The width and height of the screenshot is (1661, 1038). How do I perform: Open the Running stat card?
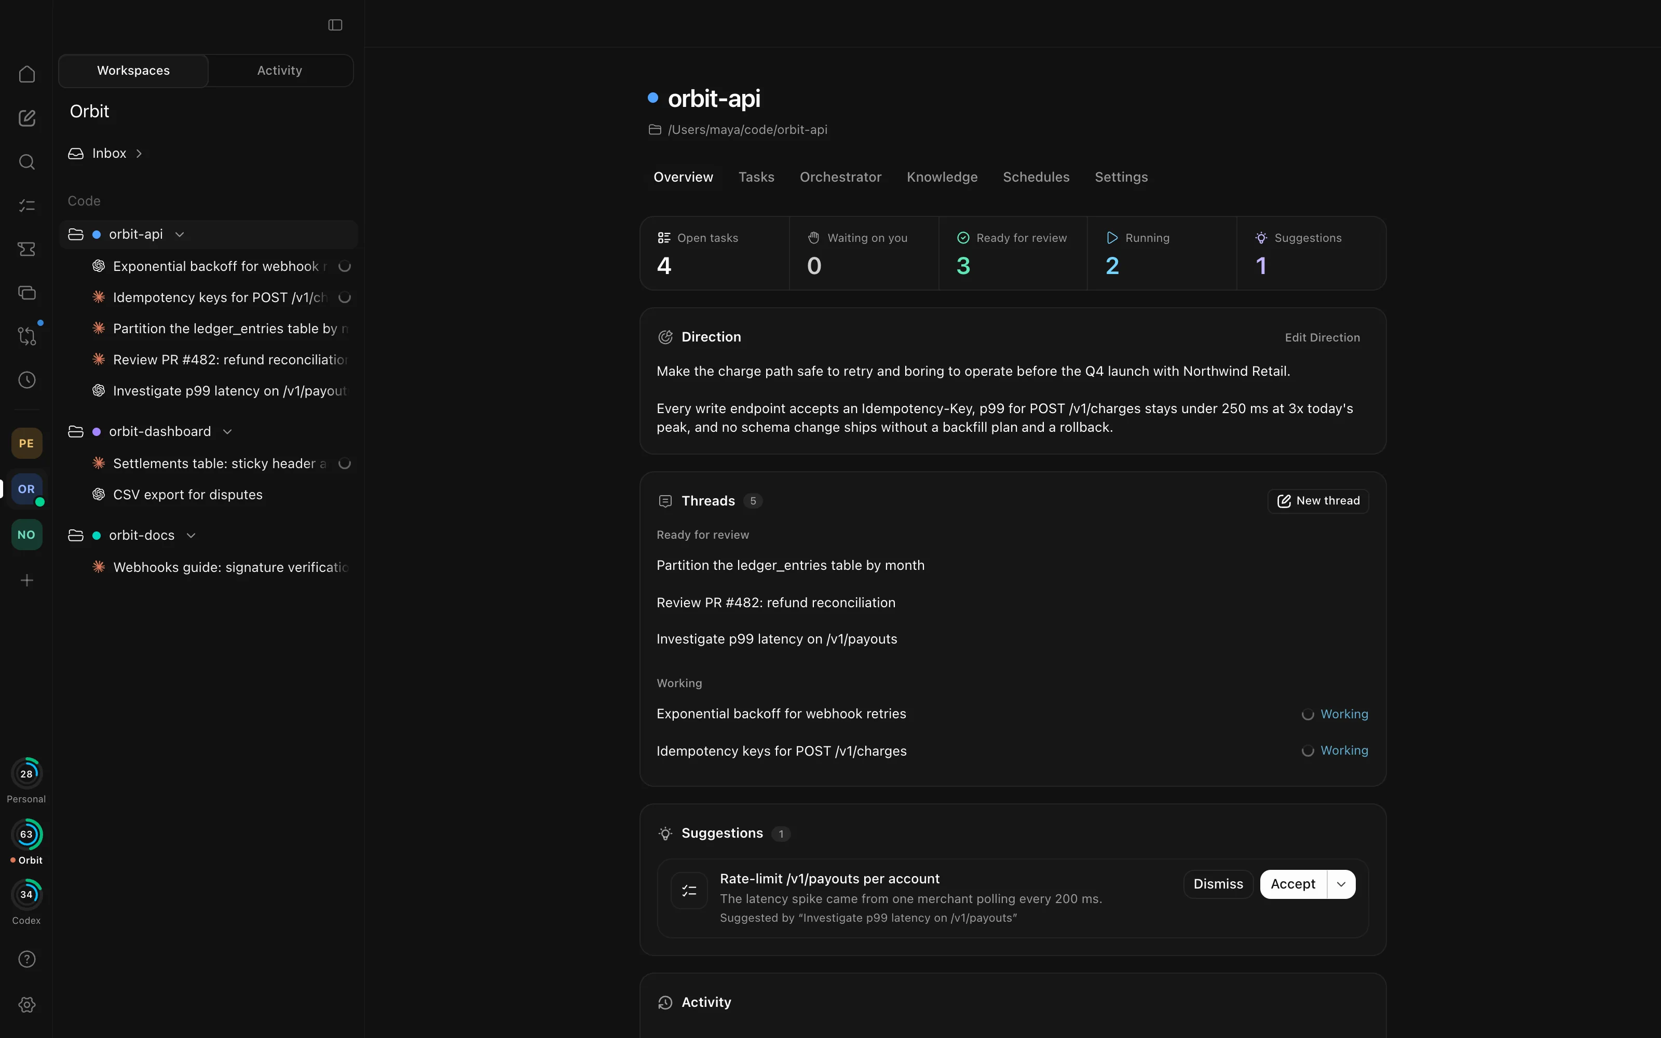pos(1162,253)
